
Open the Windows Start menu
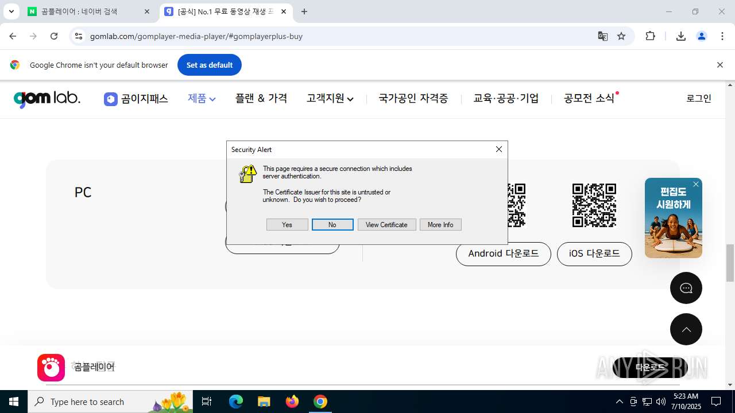point(14,402)
